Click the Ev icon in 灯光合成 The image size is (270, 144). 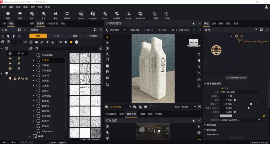tap(199, 126)
